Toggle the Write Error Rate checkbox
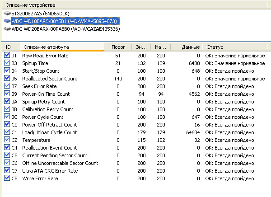Viewport: 271px width, 197px height. pos(7,178)
